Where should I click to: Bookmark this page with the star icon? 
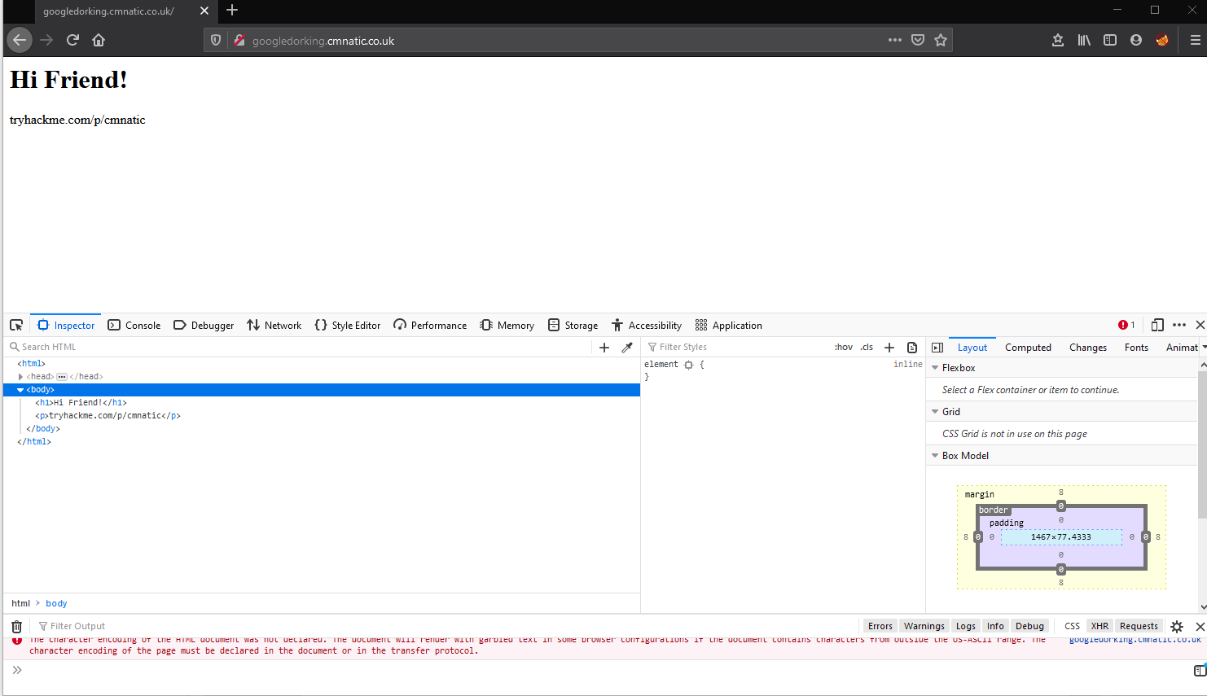tap(941, 40)
